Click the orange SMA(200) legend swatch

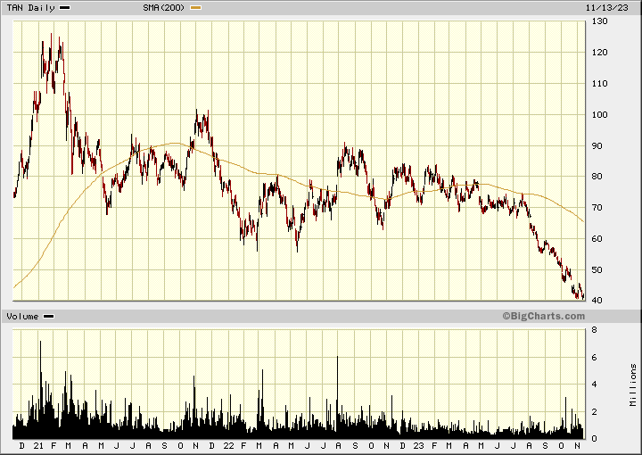coord(196,8)
